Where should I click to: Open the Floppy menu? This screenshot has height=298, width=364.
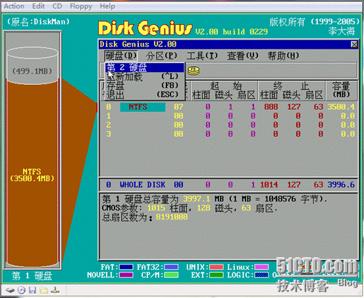pos(81,6)
